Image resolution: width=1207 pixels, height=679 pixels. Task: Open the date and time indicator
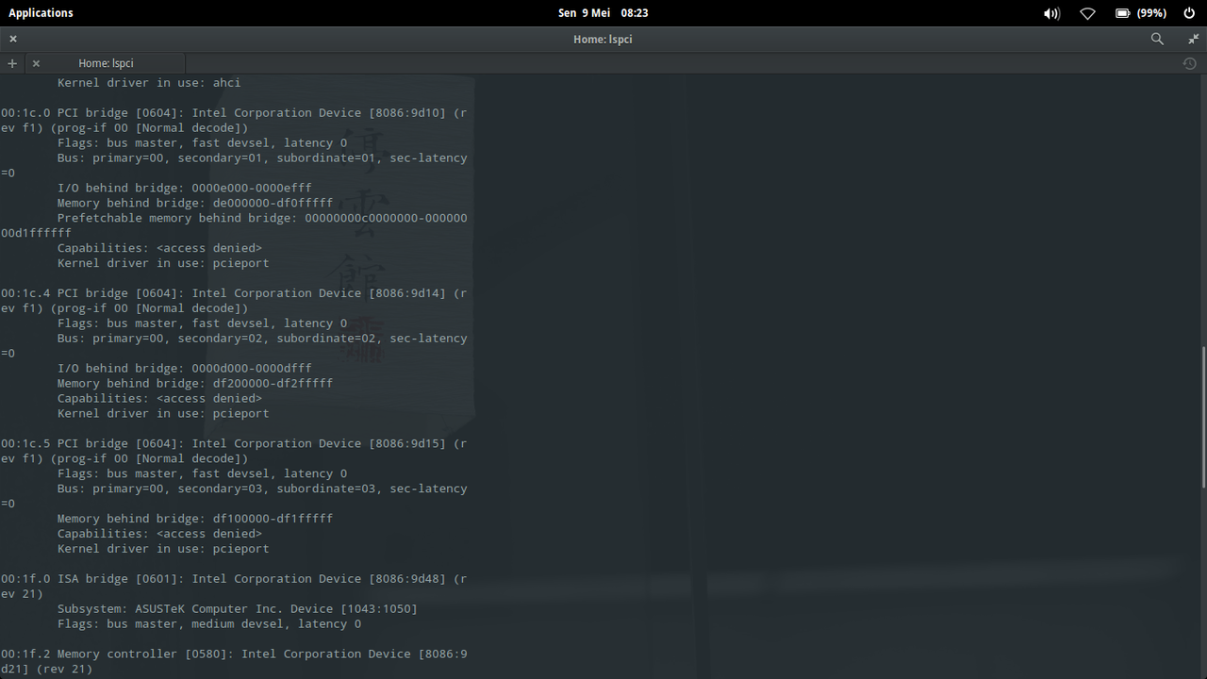[603, 13]
